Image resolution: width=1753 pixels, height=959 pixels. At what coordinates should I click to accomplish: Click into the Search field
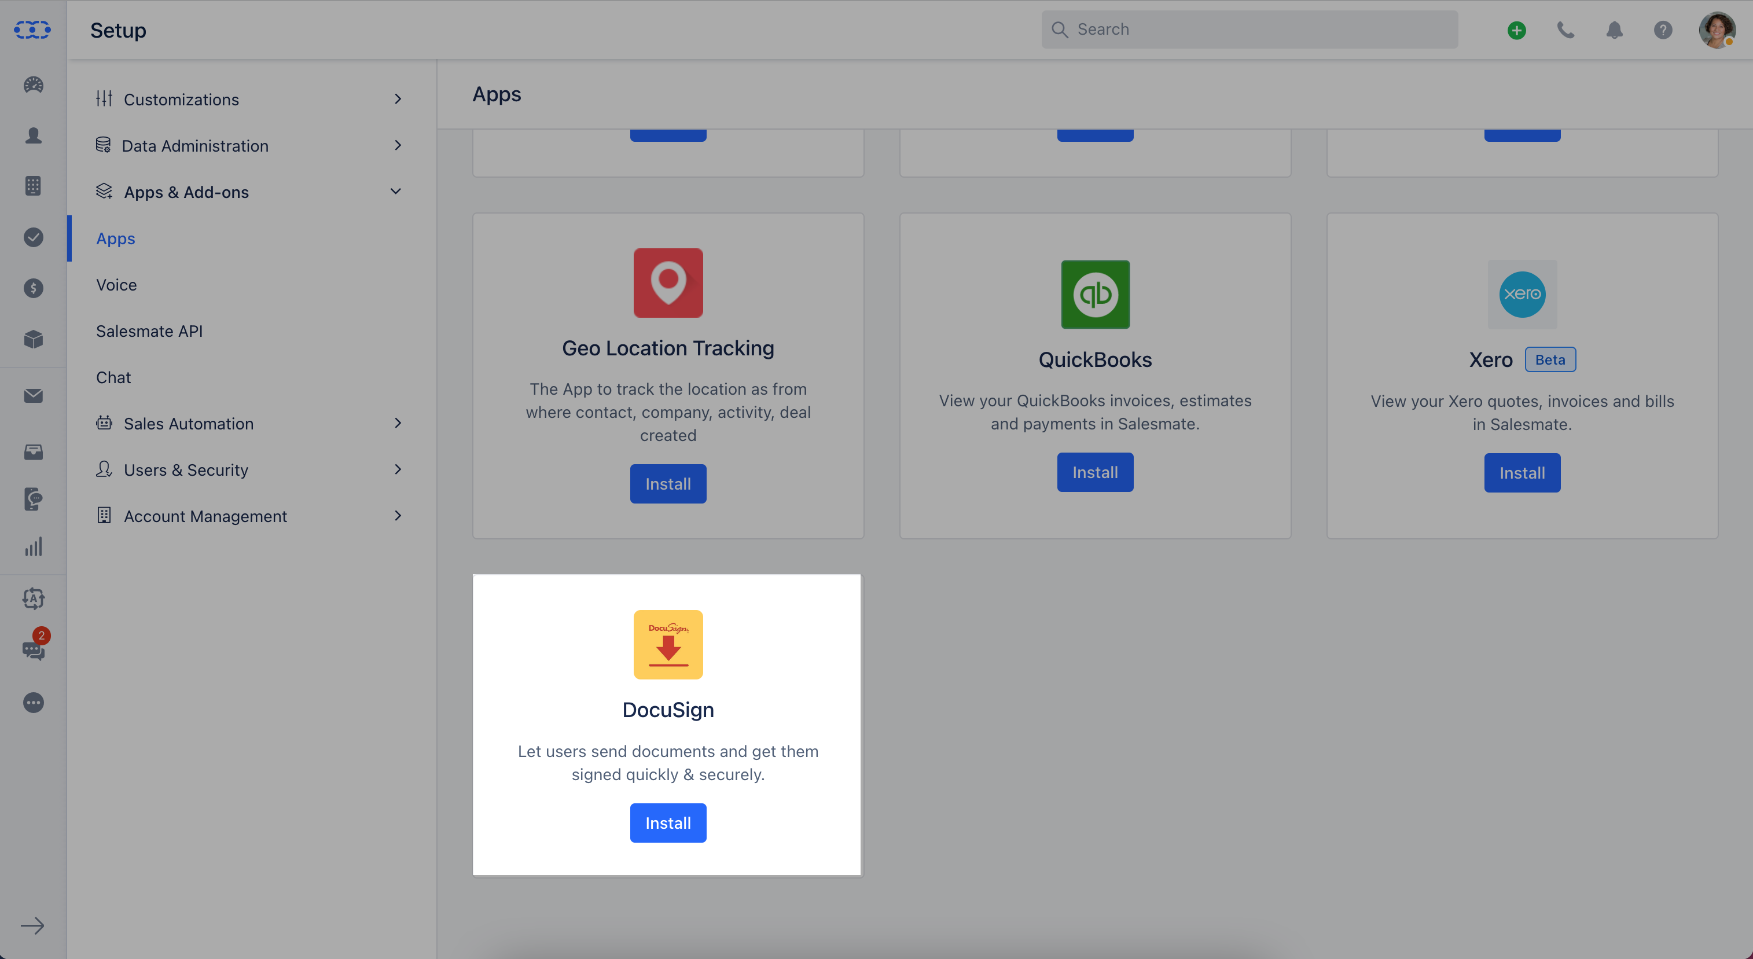coord(1249,30)
